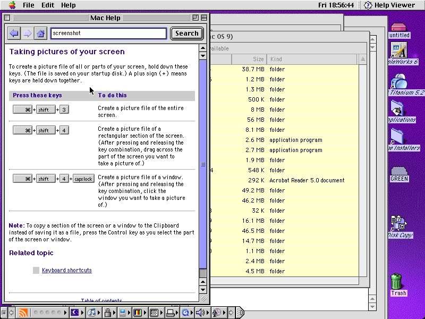The width and height of the screenshot is (425, 319).
Task: Open the sound volume control strip module
Action: click(201, 313)
